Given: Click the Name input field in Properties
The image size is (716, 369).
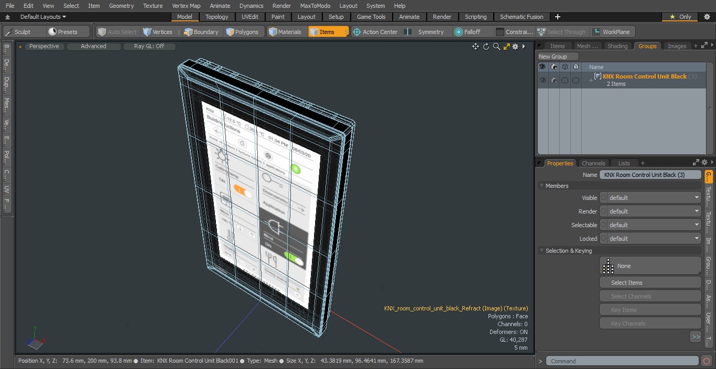Looking at the screenshot, I should pos(650,175).
